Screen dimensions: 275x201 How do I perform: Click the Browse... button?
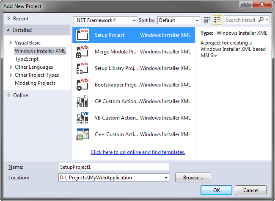(193, 178)
